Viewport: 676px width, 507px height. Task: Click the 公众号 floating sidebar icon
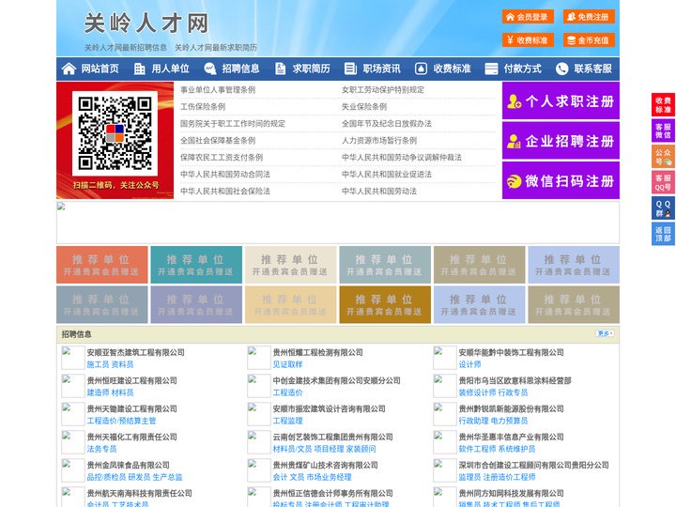coord(663,157)
